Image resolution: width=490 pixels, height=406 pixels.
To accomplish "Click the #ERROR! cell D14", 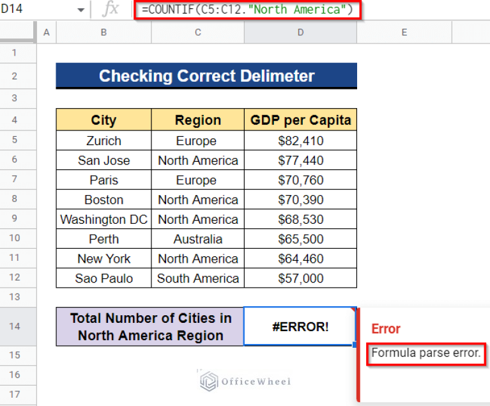I will (300, 326).
